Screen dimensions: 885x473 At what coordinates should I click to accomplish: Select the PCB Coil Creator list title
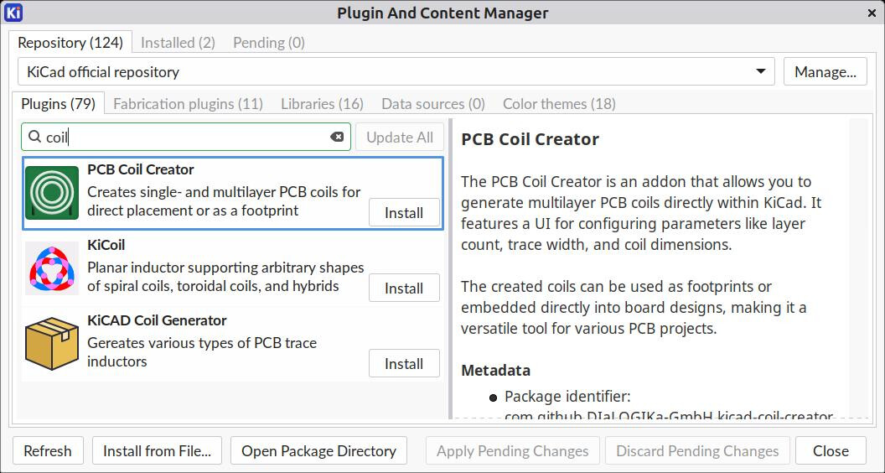tap(141, 169)
